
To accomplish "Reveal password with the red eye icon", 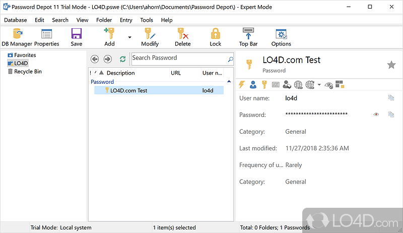I will 376,114.
